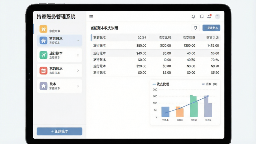The height and width of the screenshot is (144, 256).
Task: Click the orange bar in the chart
Action: 179,112
